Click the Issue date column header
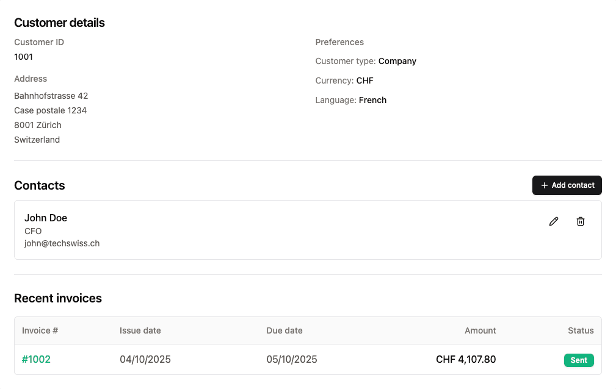Image resolution: width=616 pixels, height=389 pixels. (140, 330)
